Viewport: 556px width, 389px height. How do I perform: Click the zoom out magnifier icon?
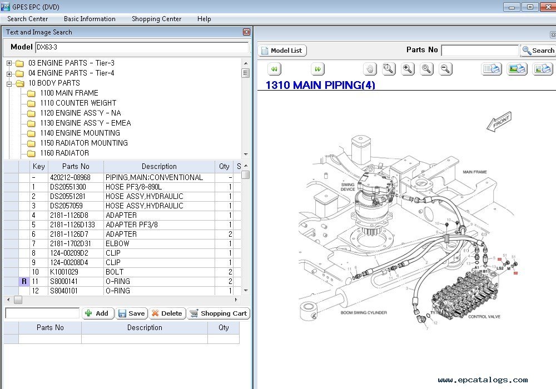(x=445, y=69)
